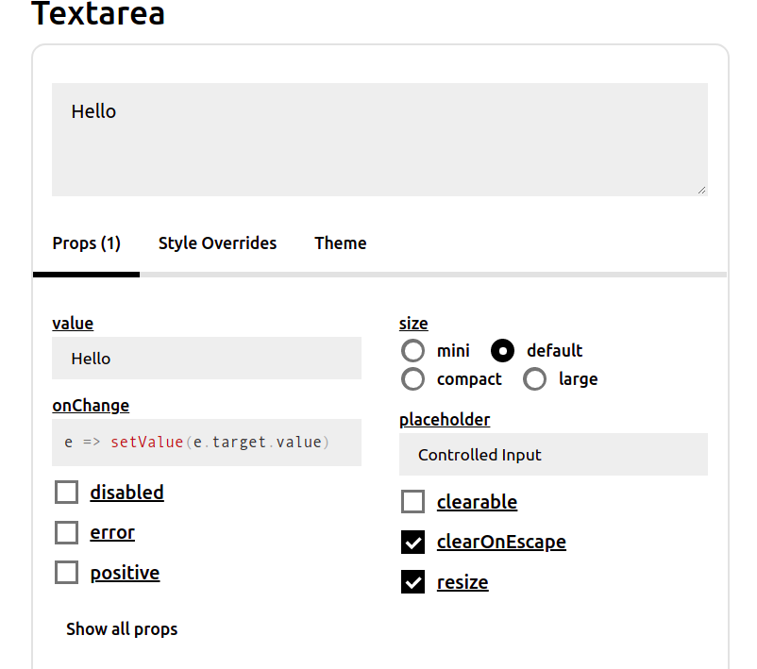The image size is (757, 669).
Task: Click the Textarea page heading
Action: (x=98, y=13)
